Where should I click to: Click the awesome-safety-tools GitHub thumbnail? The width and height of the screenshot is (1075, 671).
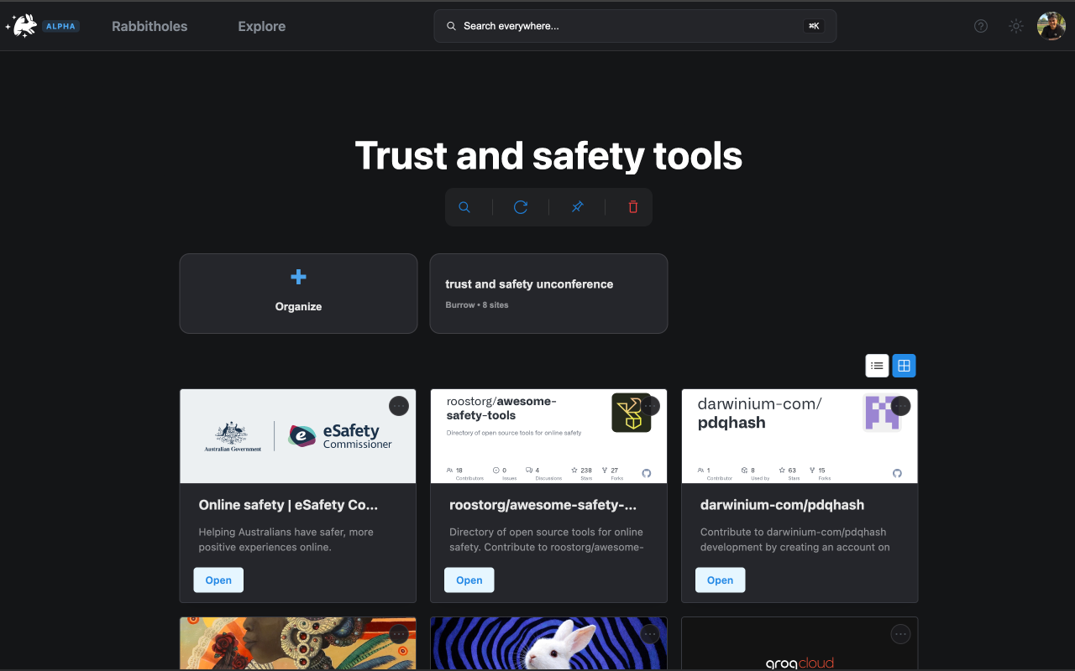point(549,436)
